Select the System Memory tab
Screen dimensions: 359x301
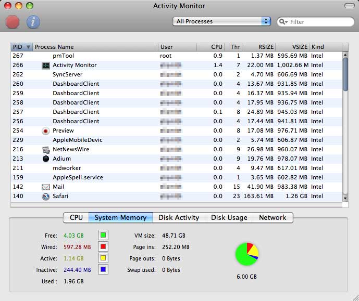121,217
